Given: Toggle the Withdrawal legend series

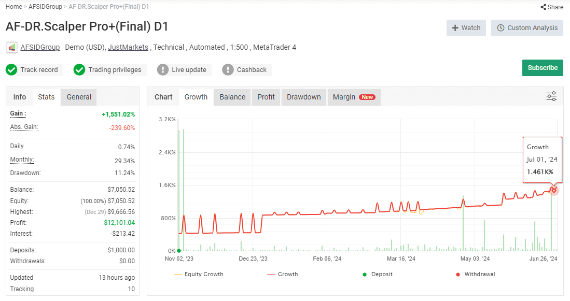Looking at the screenshot, I should [475, 274].
